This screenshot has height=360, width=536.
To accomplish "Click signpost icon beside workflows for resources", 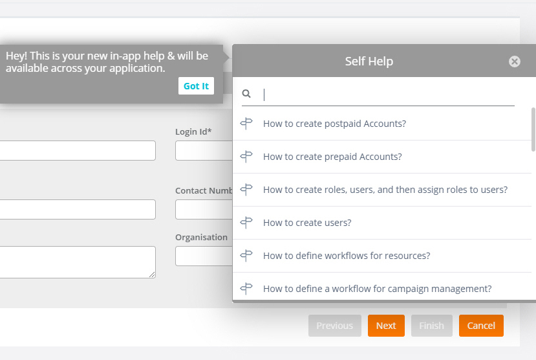I will click(246, 256).
